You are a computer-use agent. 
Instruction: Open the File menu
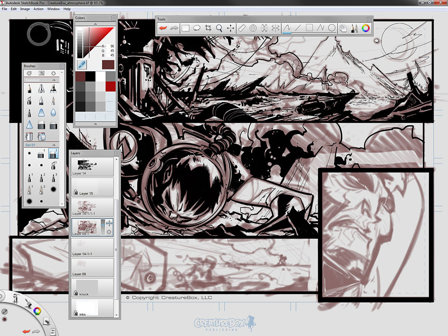click(x=4, y=9)
